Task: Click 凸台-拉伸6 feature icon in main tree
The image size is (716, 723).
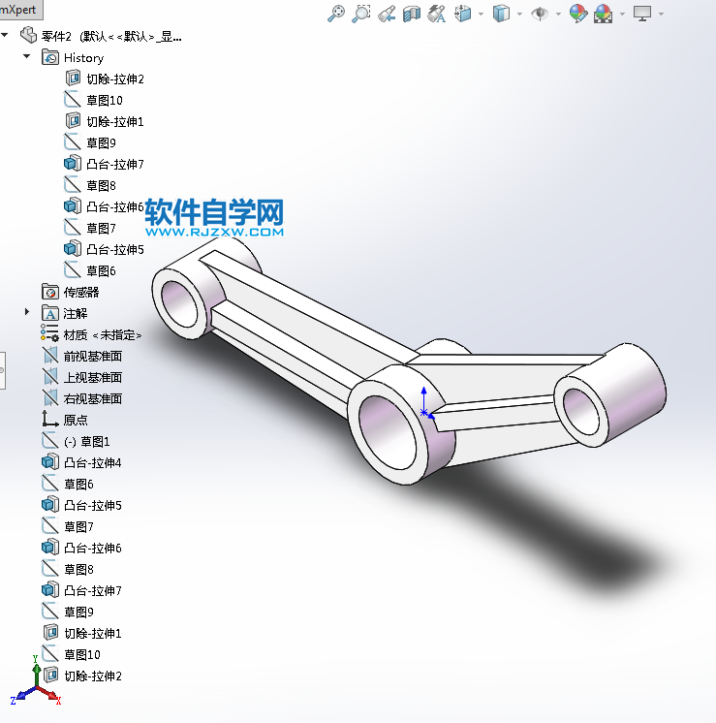Action: coord(50,547)
